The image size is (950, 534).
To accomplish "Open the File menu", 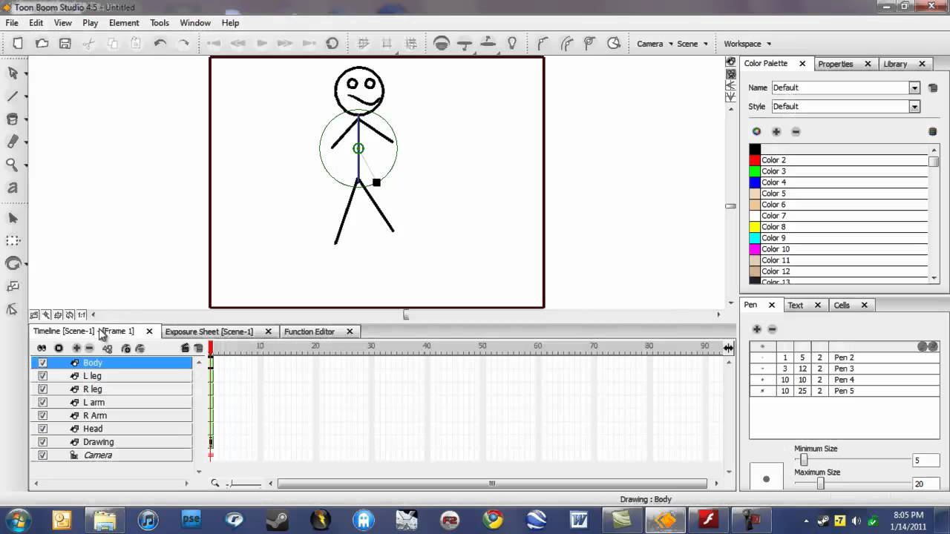I will click(12, 23).
